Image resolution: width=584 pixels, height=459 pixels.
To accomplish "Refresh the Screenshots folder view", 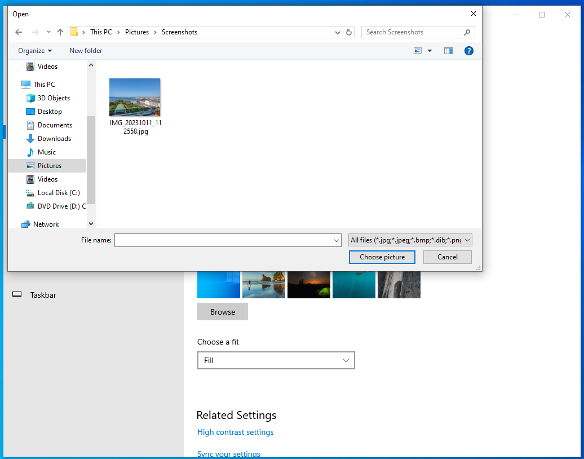I will (x=348, y=32).
